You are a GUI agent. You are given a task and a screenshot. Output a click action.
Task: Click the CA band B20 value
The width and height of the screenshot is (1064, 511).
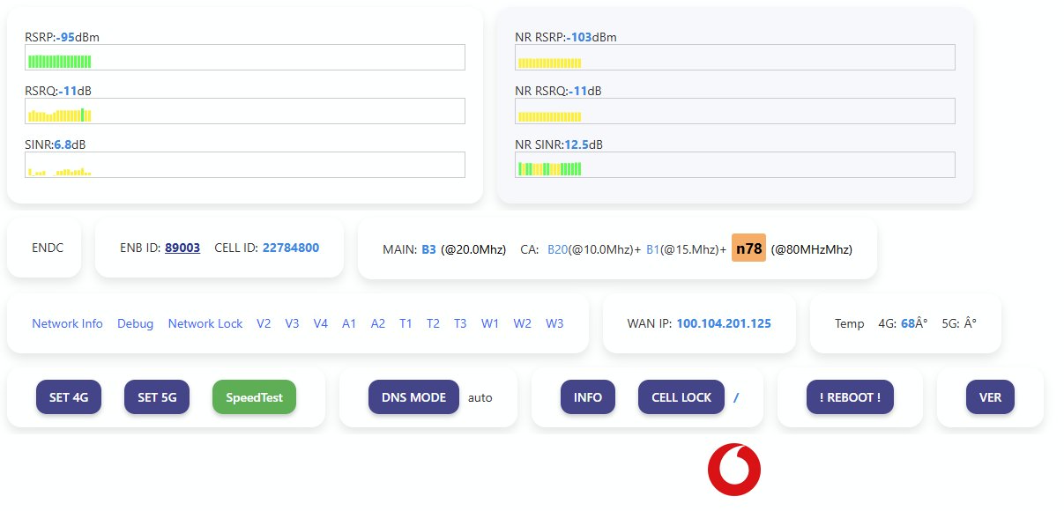pyautogui.click(x=559, y=249)
